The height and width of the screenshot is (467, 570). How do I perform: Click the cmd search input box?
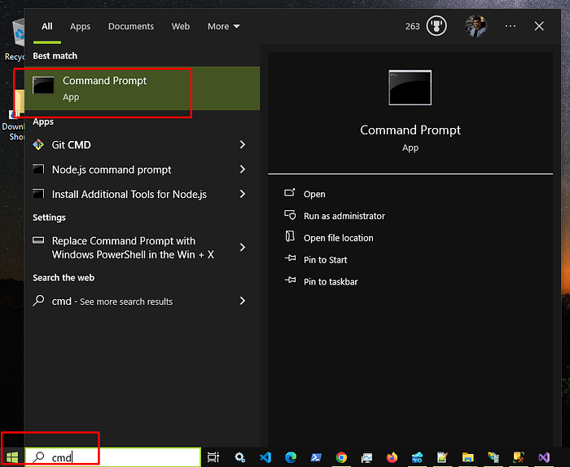(113, 457)
